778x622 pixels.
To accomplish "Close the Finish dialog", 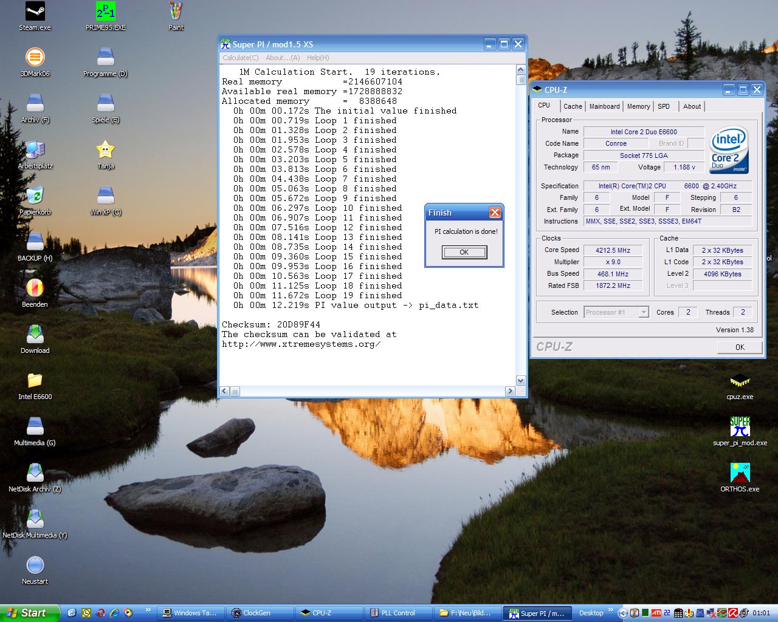I will point(495,212).
